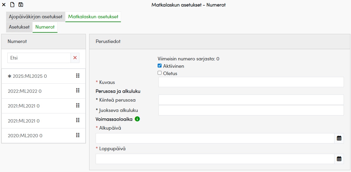Image resolution: width=351 pixels, height=172 pixels.
Task: Click the save floppy disk icon
Action: click(x=21, y=5)
